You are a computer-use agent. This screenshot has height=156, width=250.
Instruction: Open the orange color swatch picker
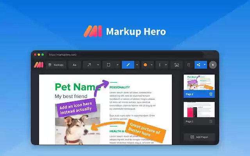click(145, 65)
